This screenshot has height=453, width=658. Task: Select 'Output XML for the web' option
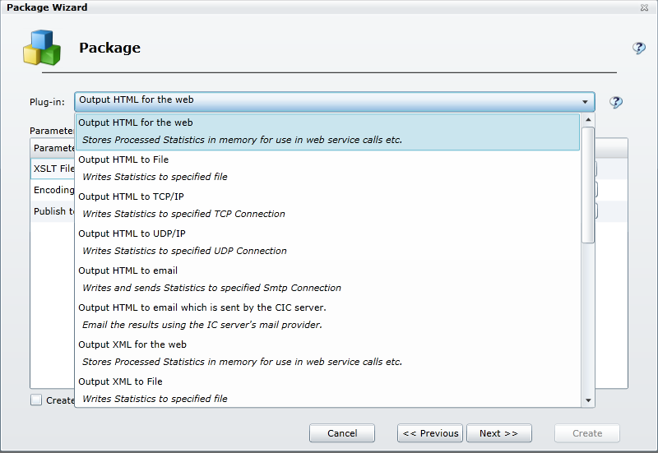pyautogui.click(x=327, y=354)
